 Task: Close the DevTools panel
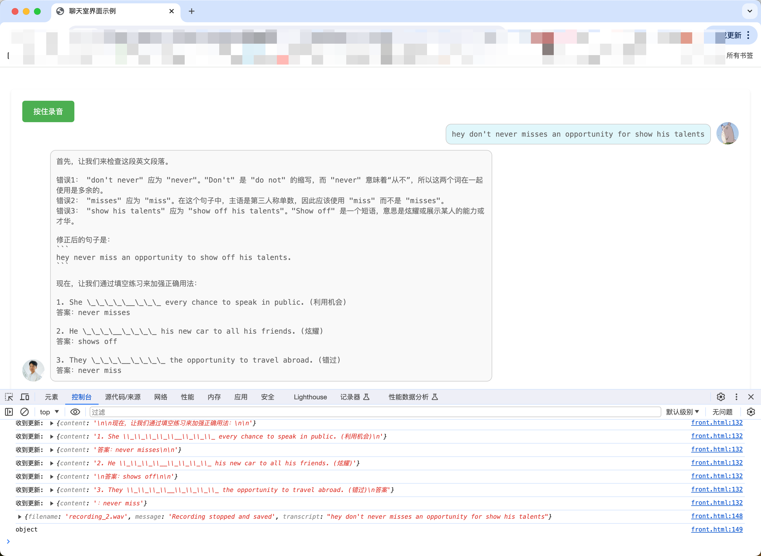751,397
